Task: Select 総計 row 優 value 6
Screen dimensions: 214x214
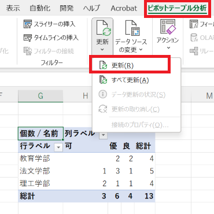Action: pos(117,196)
